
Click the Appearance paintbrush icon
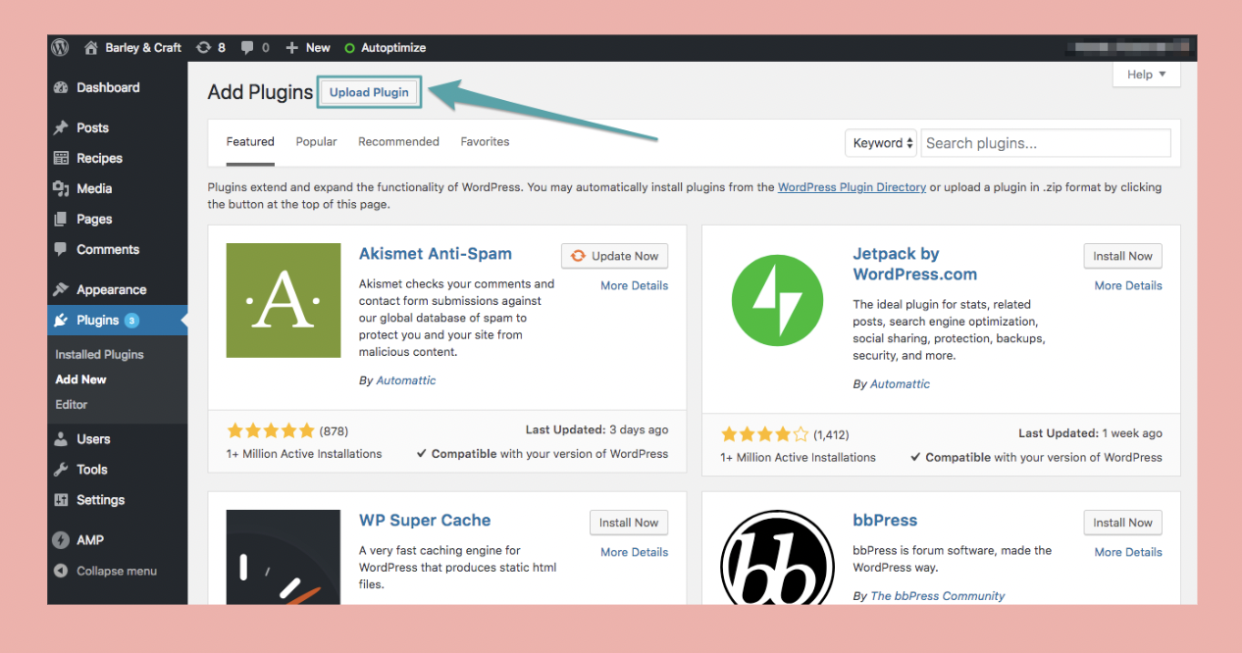pyautogui.click(x=61, y=289)
